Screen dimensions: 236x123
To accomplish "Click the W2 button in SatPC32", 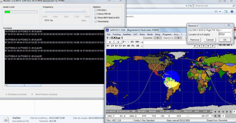I will click(x=128, y=45).
